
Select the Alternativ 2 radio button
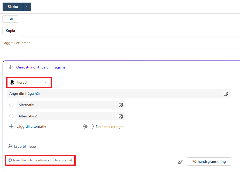point(11,116)
